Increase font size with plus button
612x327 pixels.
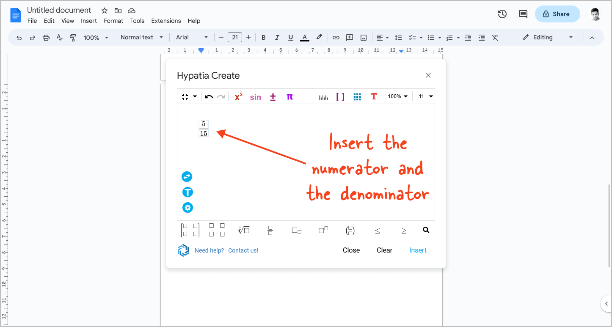[x=248, y=38]
